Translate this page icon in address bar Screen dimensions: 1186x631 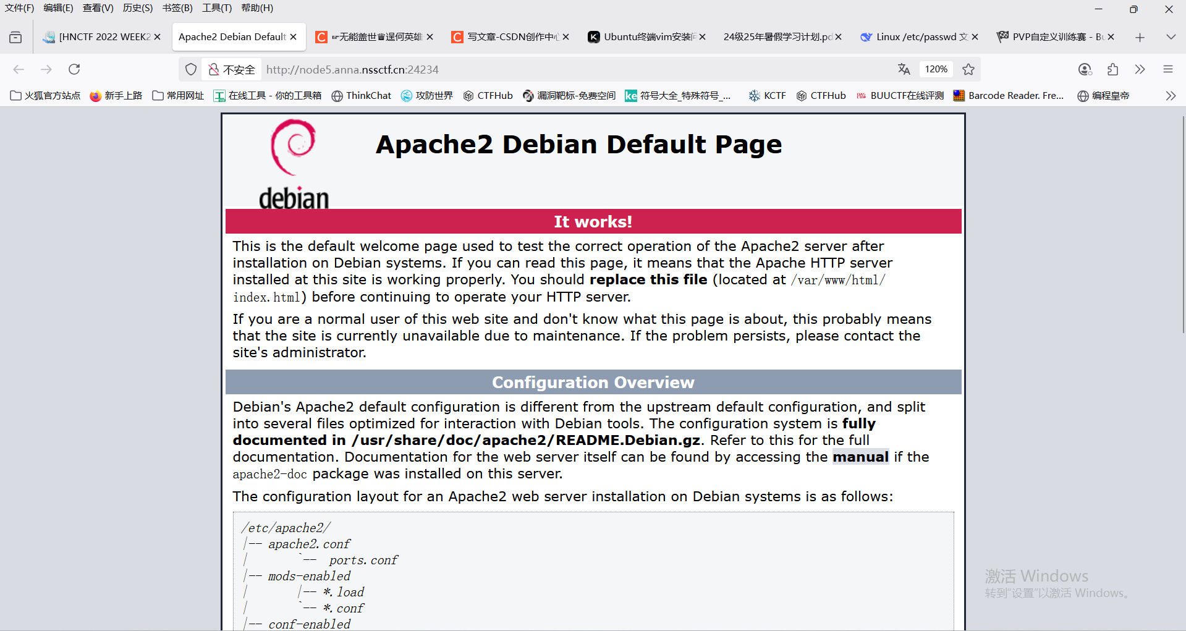coord(904,69)
